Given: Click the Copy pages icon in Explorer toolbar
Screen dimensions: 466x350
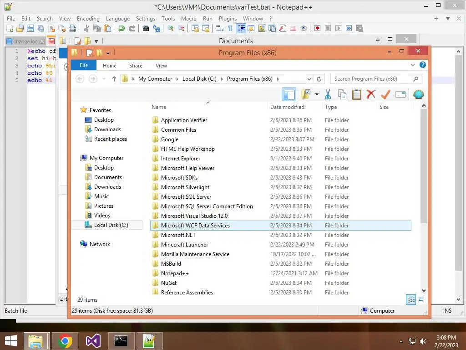Looking at the screenshot, I should click(x=342, y=95).
